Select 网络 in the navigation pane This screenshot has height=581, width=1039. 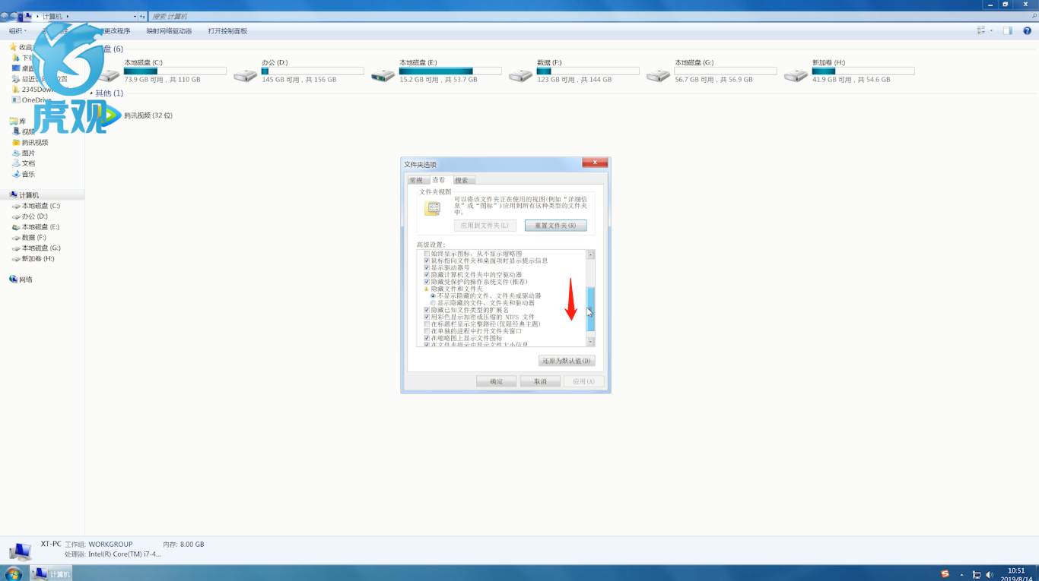(21, 279)
